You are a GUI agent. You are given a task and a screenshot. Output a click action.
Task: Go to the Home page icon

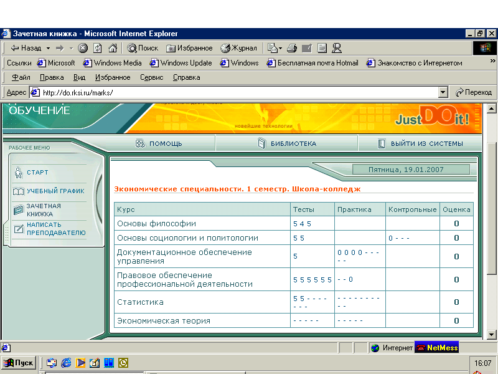click(x=113, y=48)
